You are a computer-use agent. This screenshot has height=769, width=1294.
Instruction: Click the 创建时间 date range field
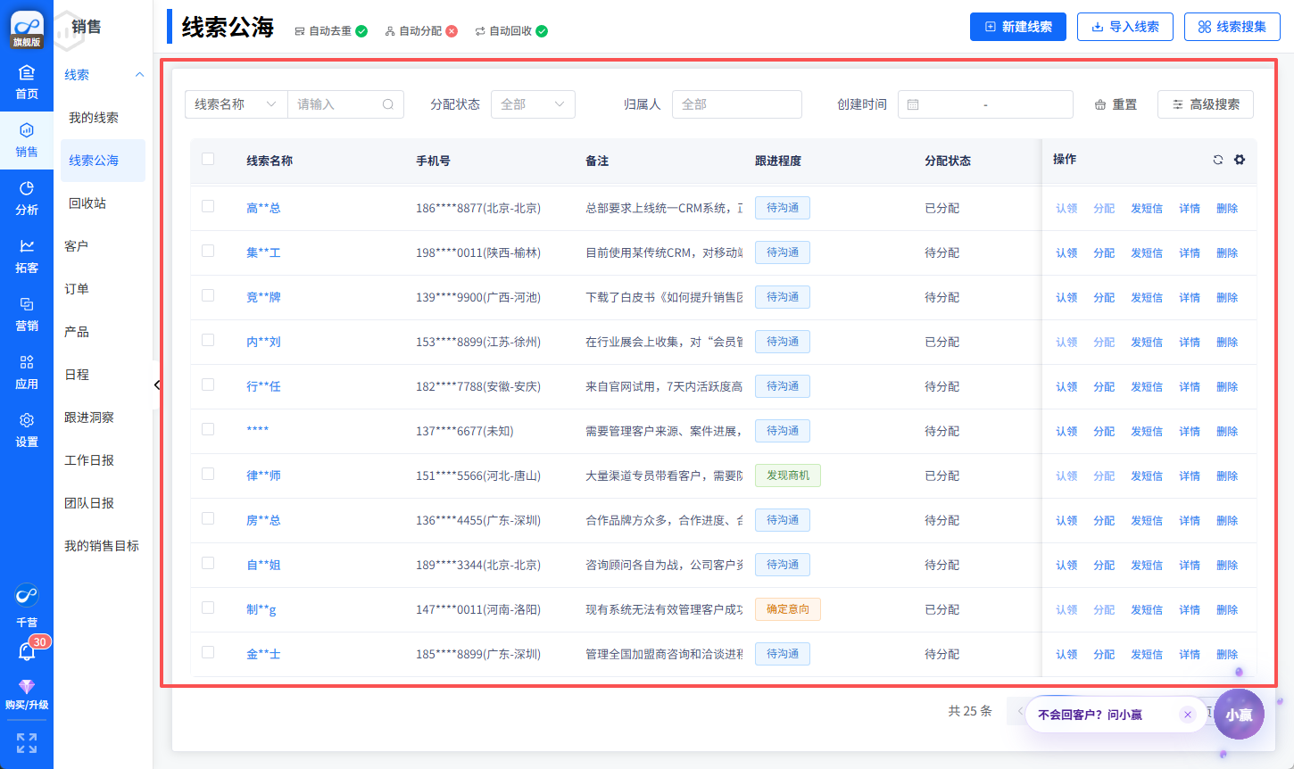click(985, 104)
